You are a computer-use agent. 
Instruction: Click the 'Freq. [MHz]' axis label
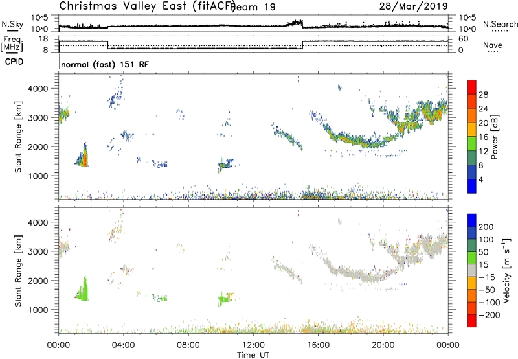(12, 43)
